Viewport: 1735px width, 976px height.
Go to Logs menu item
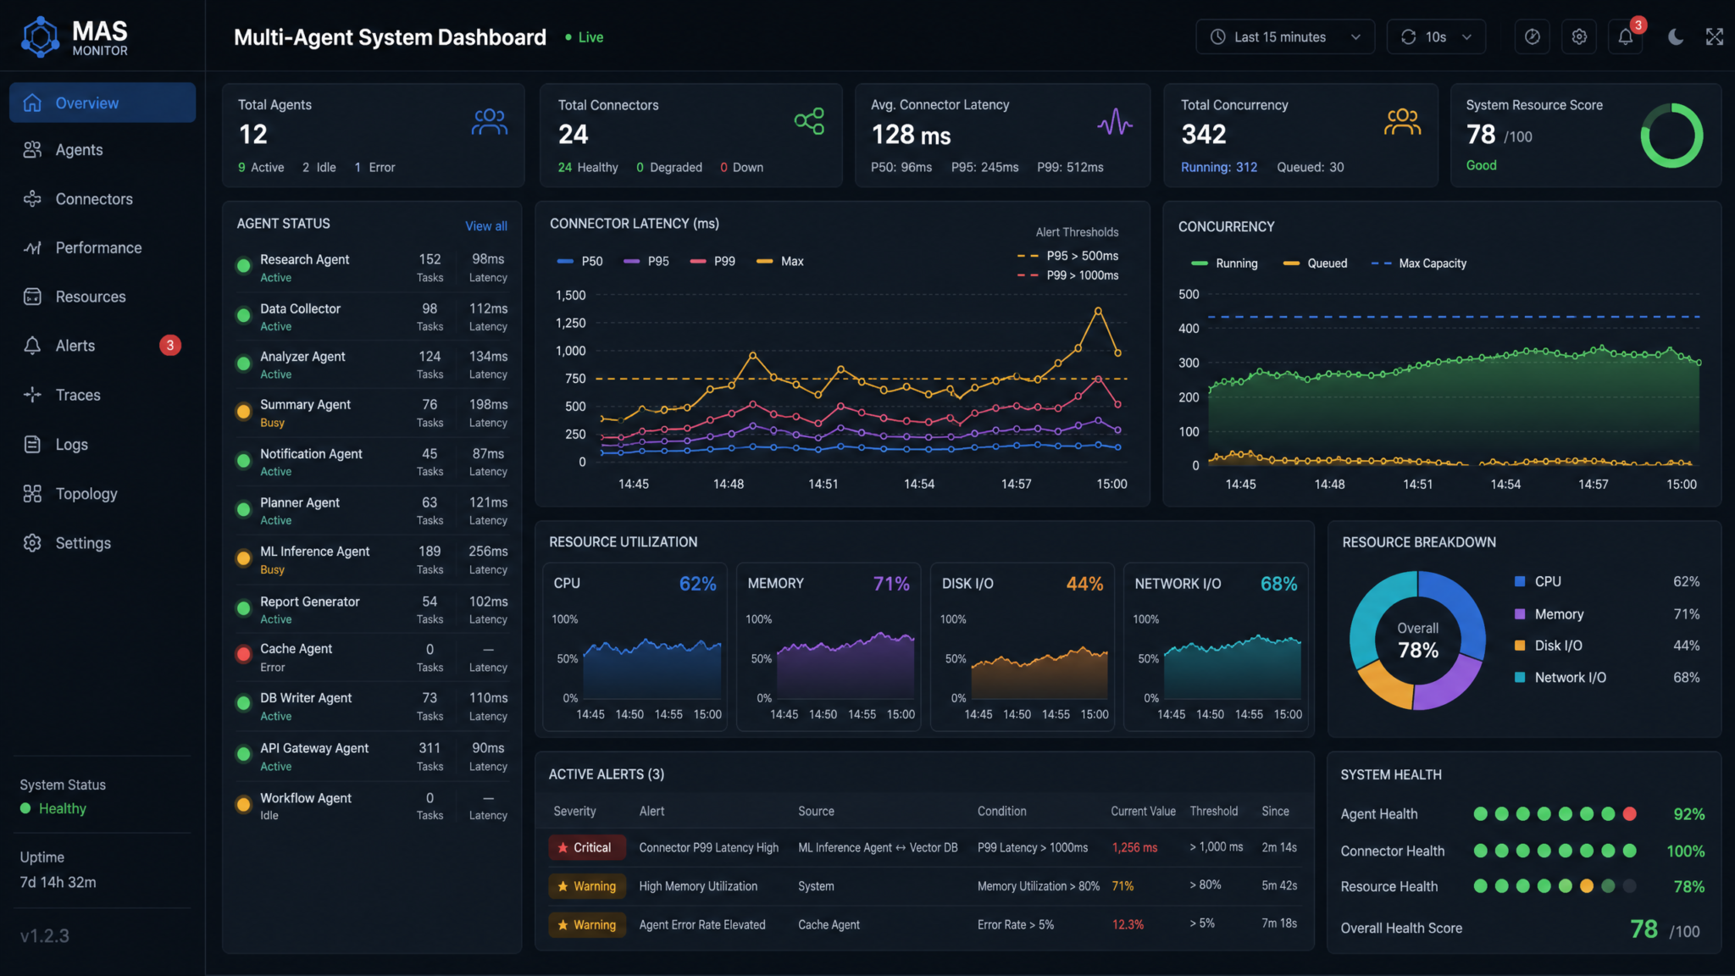click(x=103, y=444)
